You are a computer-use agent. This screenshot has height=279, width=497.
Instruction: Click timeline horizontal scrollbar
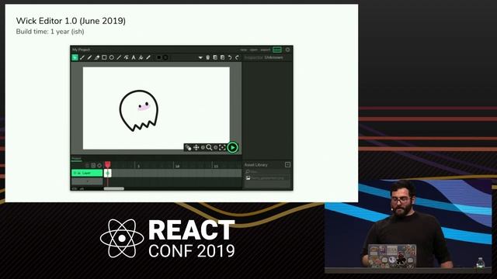(114, 188)
